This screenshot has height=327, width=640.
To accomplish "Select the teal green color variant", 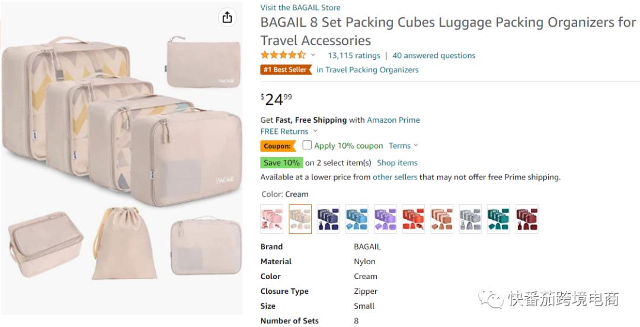I will tap(498, 219).
